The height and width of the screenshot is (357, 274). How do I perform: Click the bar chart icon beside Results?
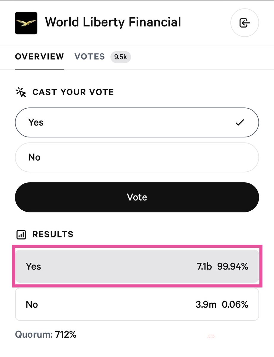tap(21, 234)
